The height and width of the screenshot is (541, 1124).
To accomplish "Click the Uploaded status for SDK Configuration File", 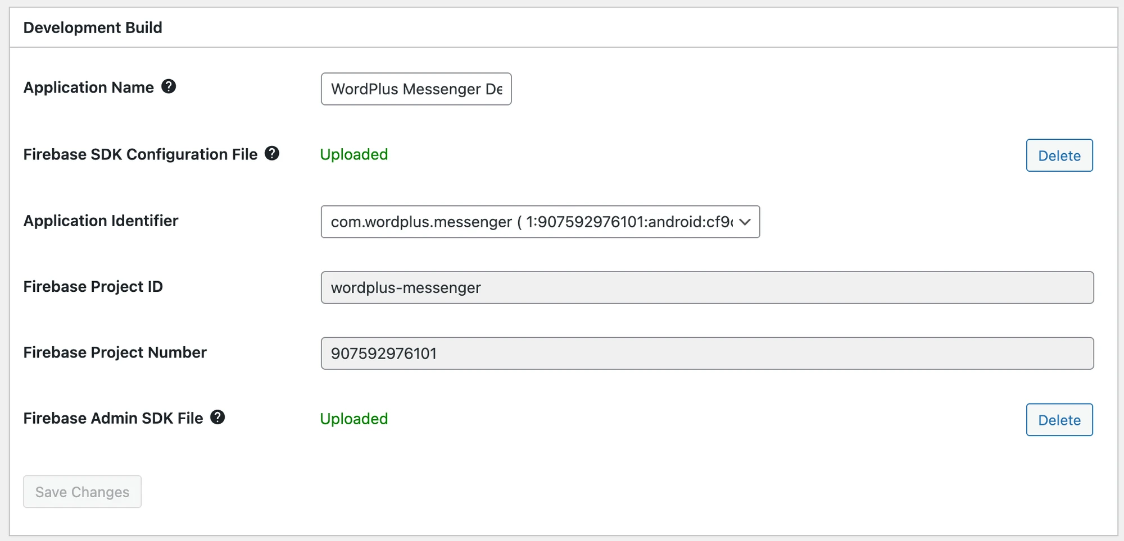I will point(354,154).
